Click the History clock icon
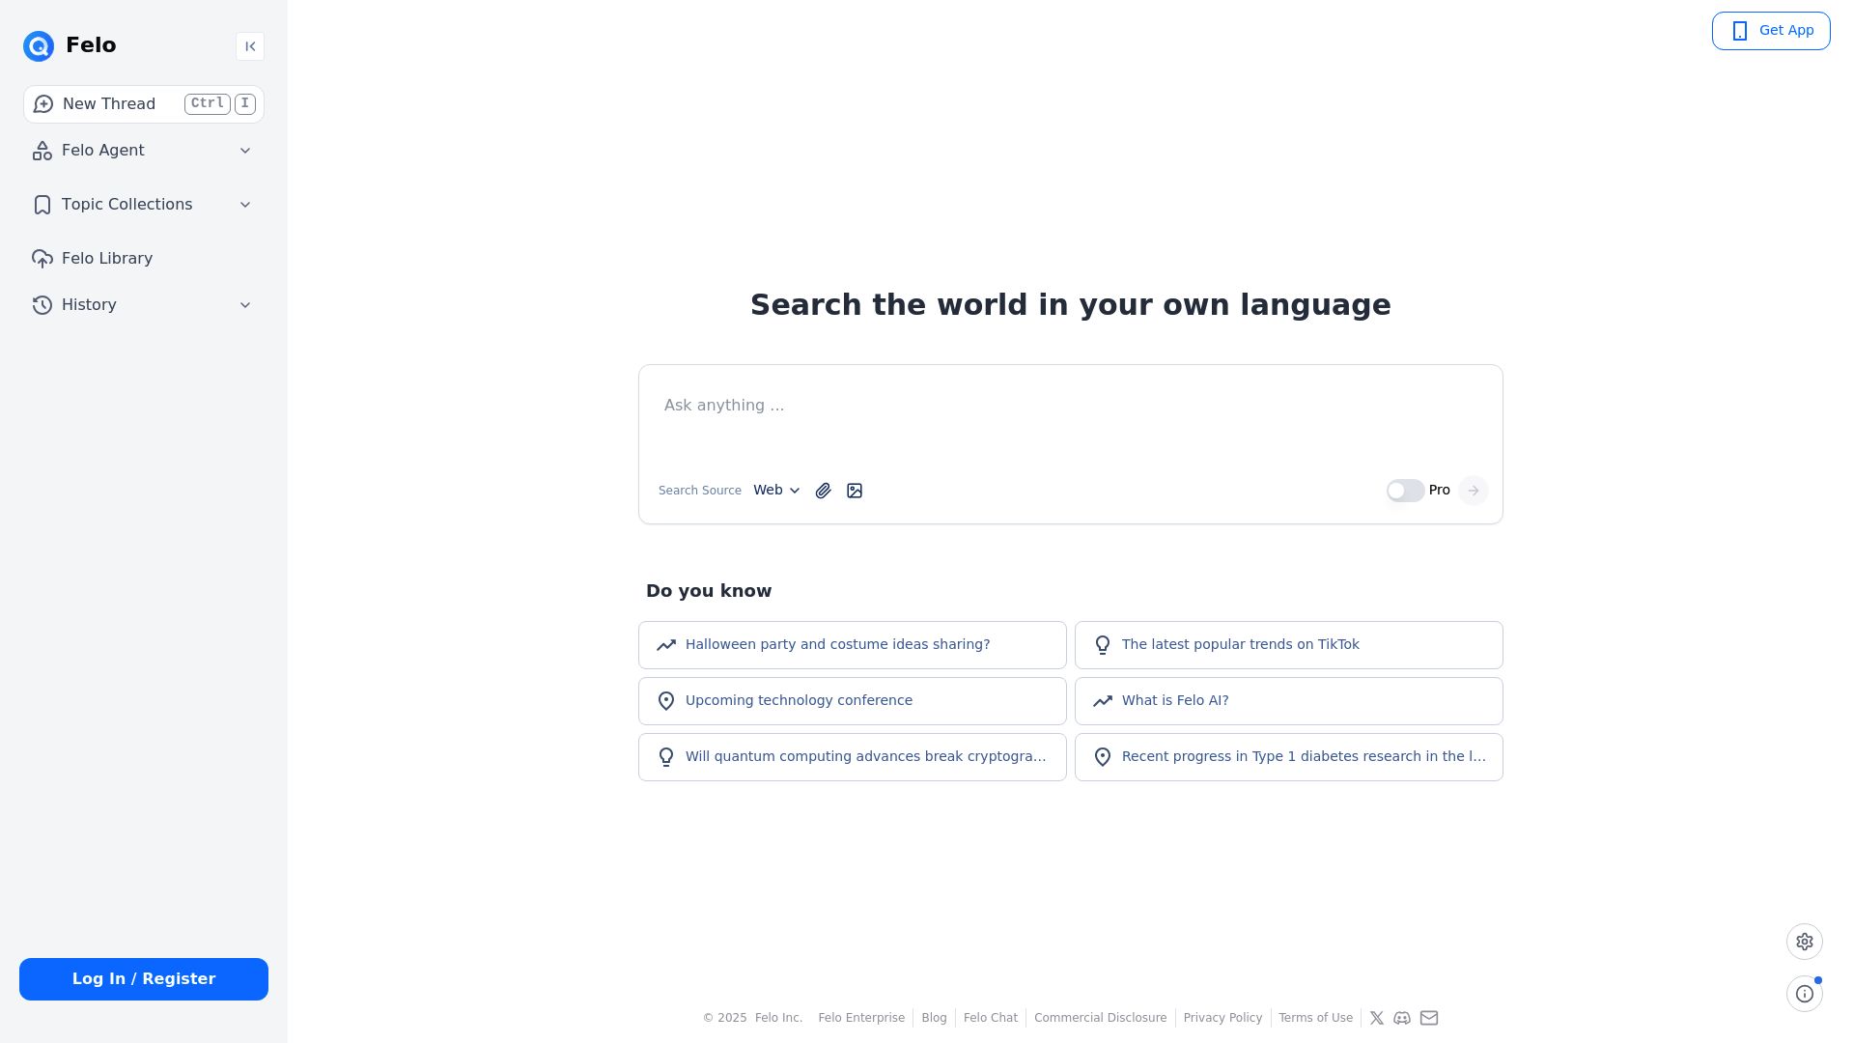The width and height of the screenshot is (1854, 1043). (x=42, y=305)
